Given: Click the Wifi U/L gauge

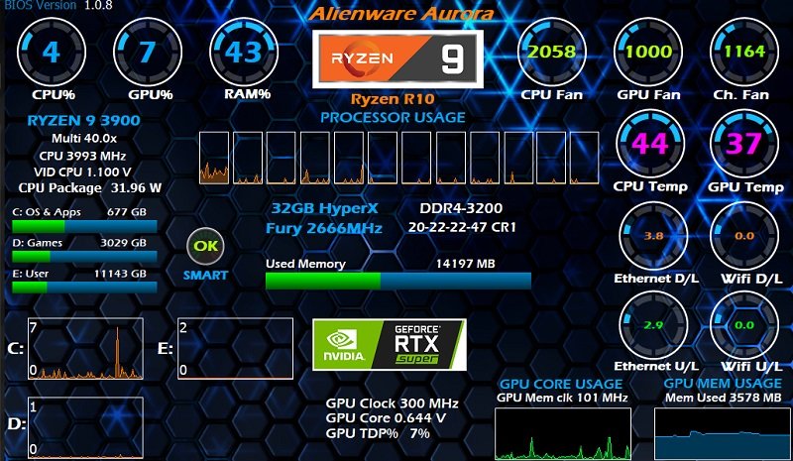Looking at the screenshot, I should pos(743,325).
